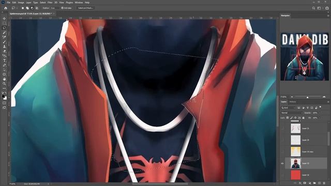Image resolution: width=331 pixels, height=186 pixels.
Task: Filter layers for type layers
Action: click(x=308, y=108)
